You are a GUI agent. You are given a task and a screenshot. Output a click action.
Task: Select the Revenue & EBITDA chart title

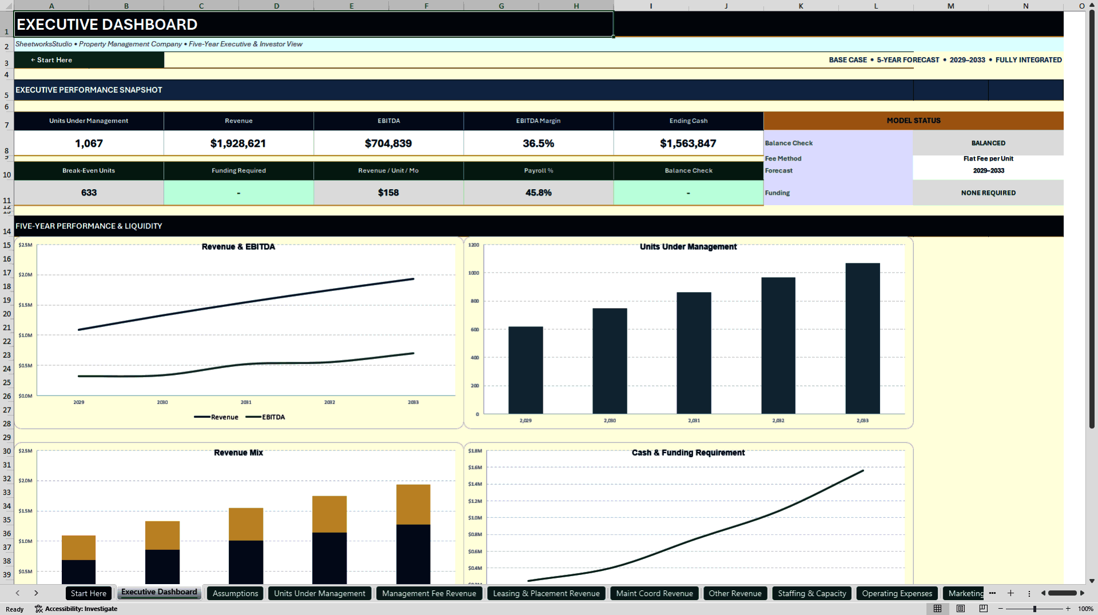click(238, 247)
